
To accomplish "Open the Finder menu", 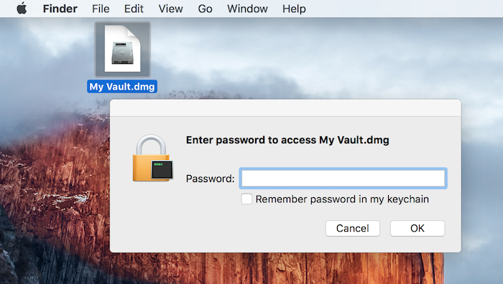I will (x=60, y=9).
